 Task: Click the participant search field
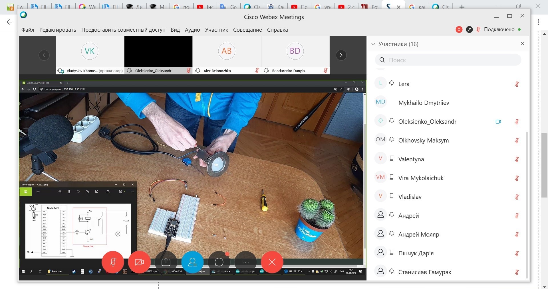point(448,60)
